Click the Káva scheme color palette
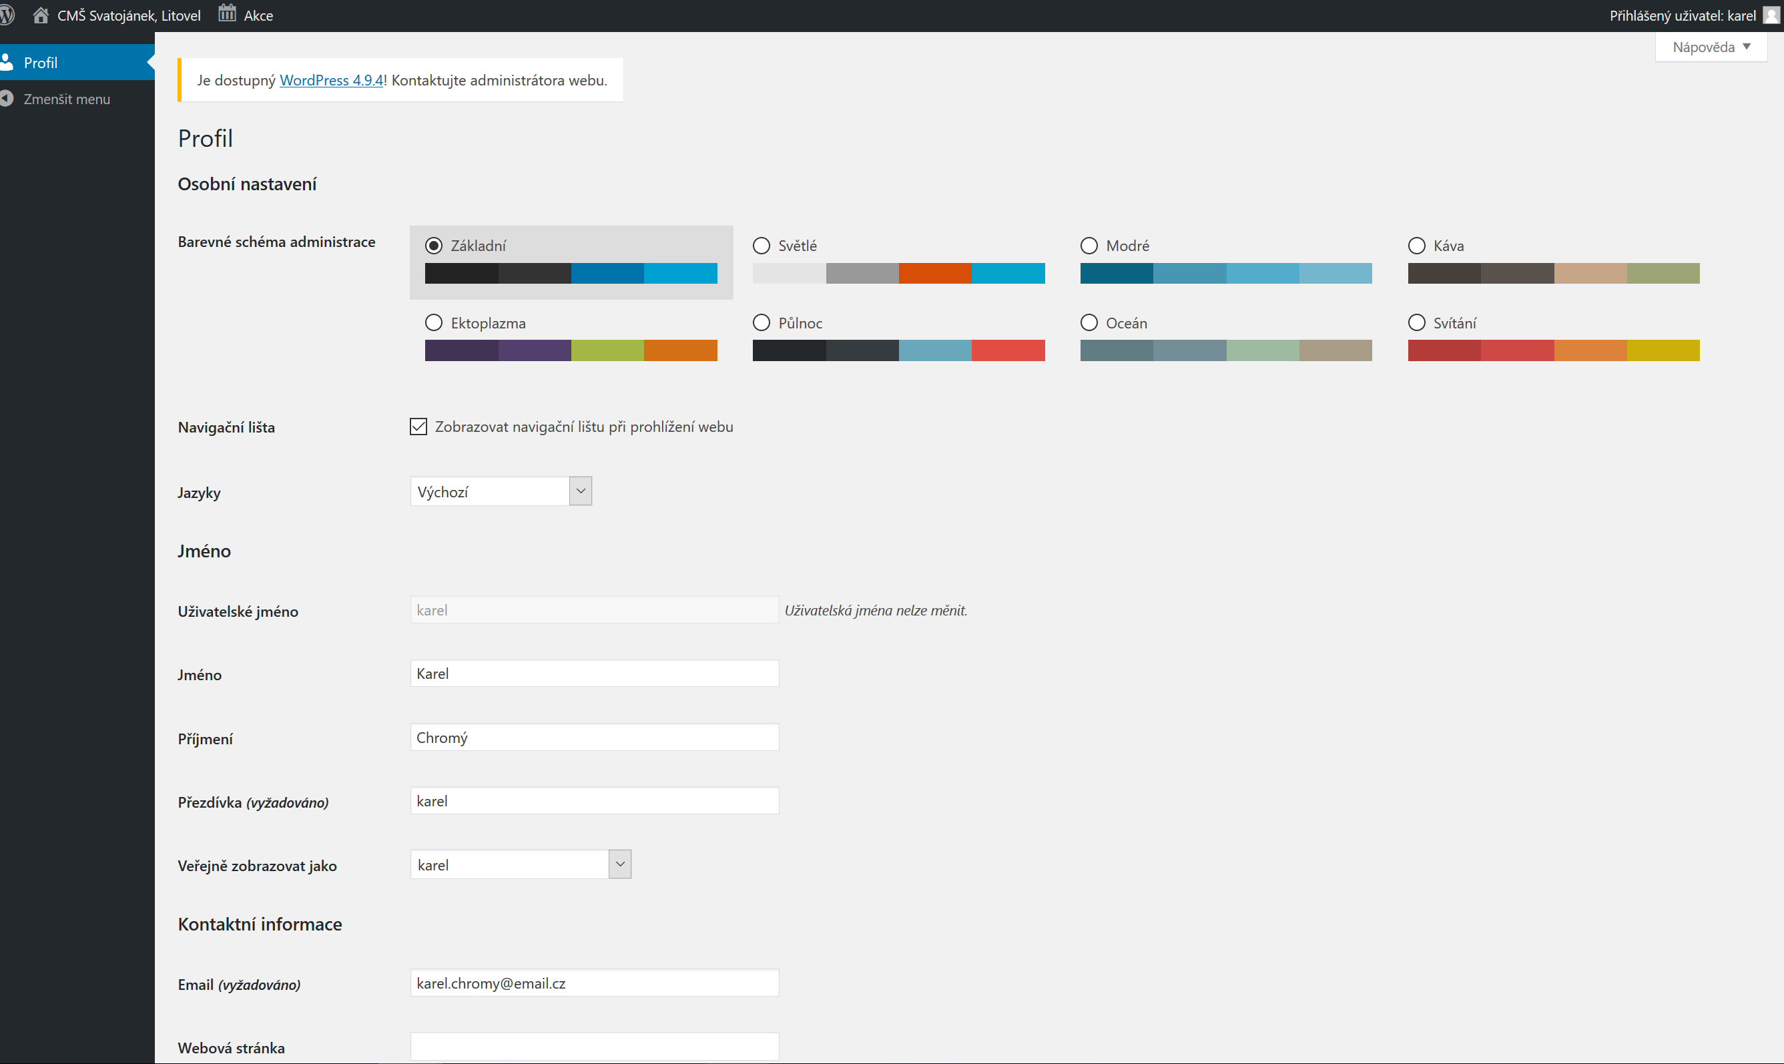 (x=1553, y=273)
